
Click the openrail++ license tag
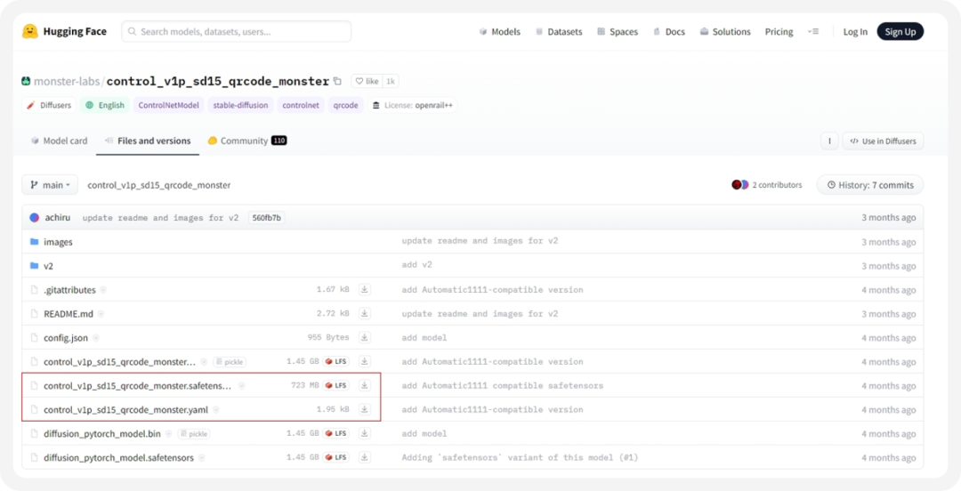(x=413, y=106)
